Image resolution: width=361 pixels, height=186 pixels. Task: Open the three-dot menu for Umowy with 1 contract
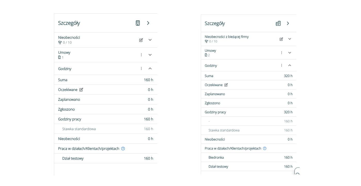coord(141,55)
